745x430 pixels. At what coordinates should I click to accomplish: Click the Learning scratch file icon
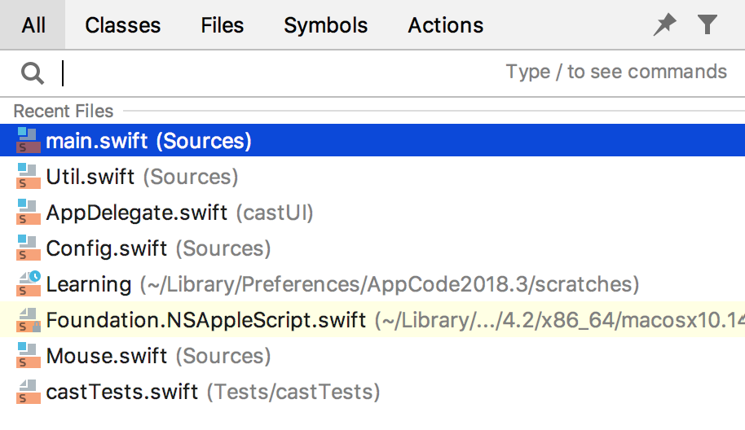pos(28,284)
